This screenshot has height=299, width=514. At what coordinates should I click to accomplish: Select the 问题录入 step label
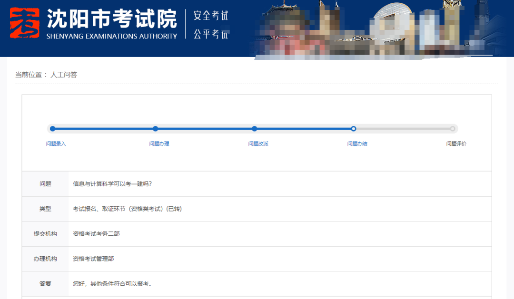(x=56, y=144)
